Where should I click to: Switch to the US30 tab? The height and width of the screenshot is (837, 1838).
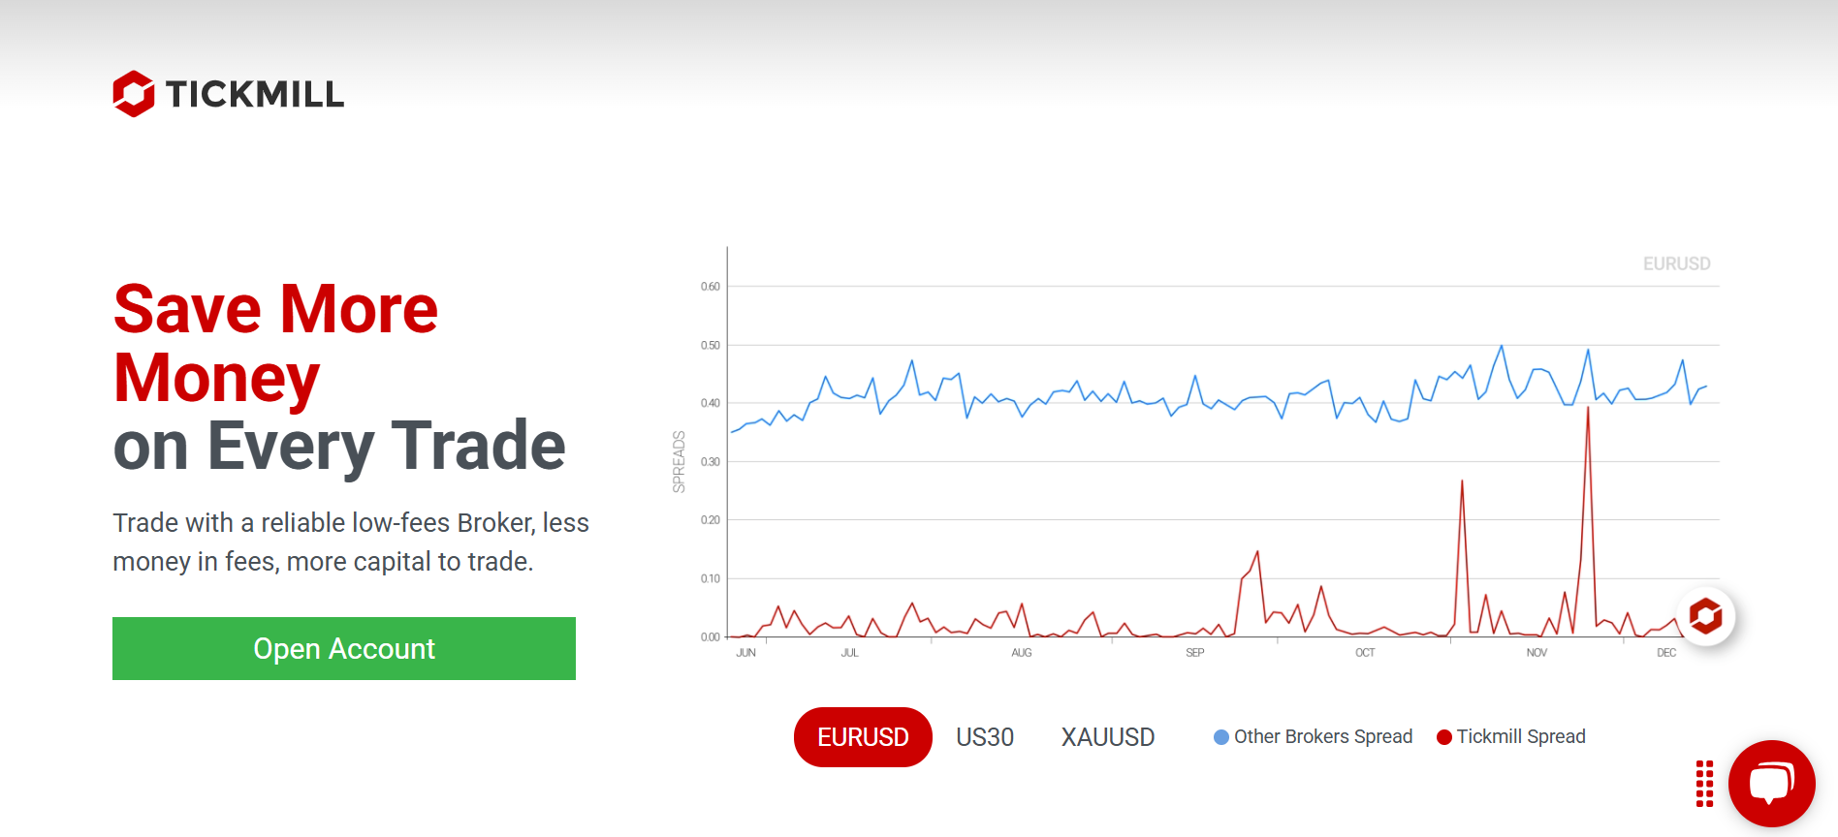(985, 737)
